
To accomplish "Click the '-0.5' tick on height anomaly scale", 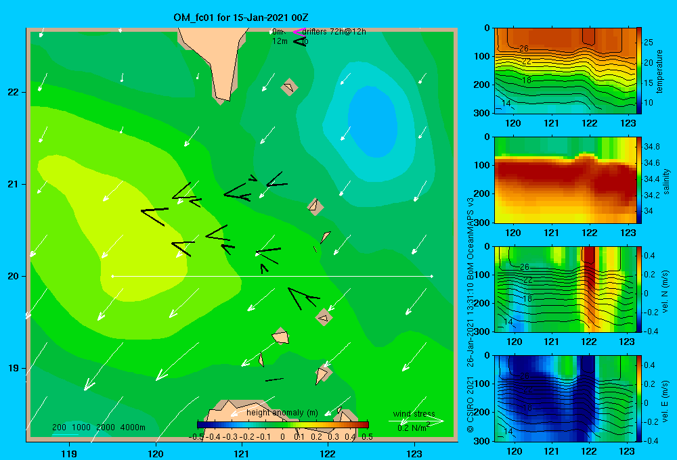I will 196,437.
